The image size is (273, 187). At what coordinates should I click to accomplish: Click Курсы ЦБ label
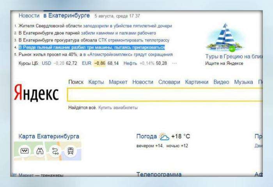click(28, 63)
